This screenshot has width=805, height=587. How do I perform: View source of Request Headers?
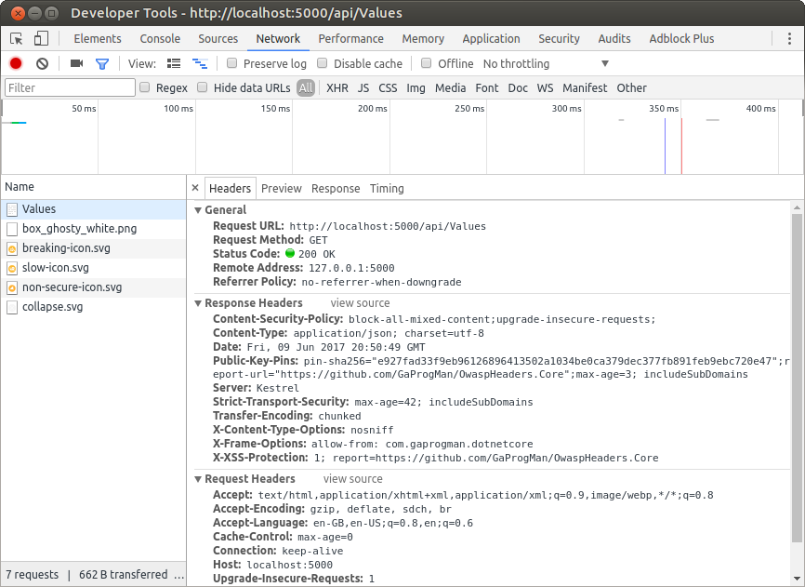click(x=352, y=479)
